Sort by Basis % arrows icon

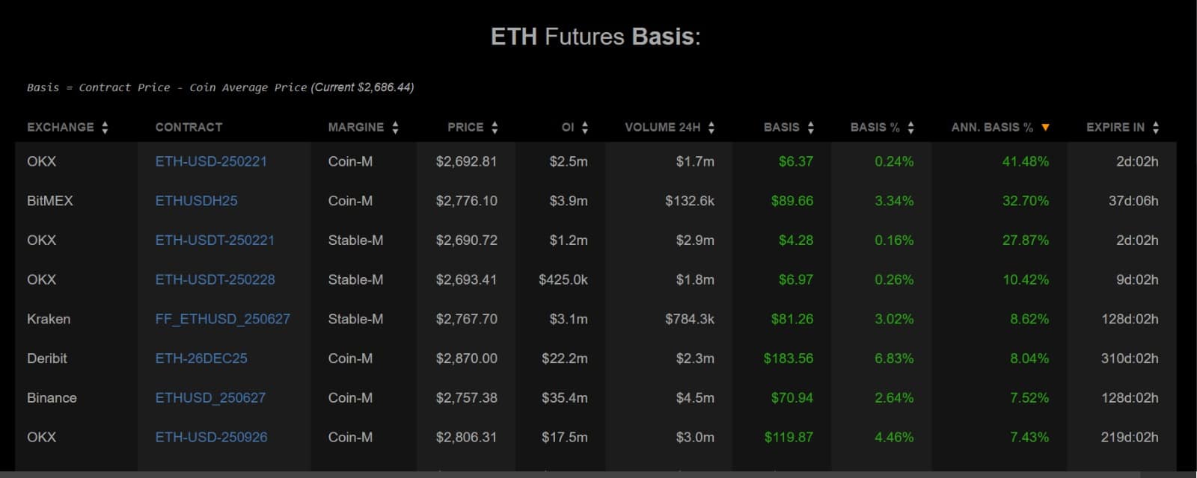tap(910, 128)
